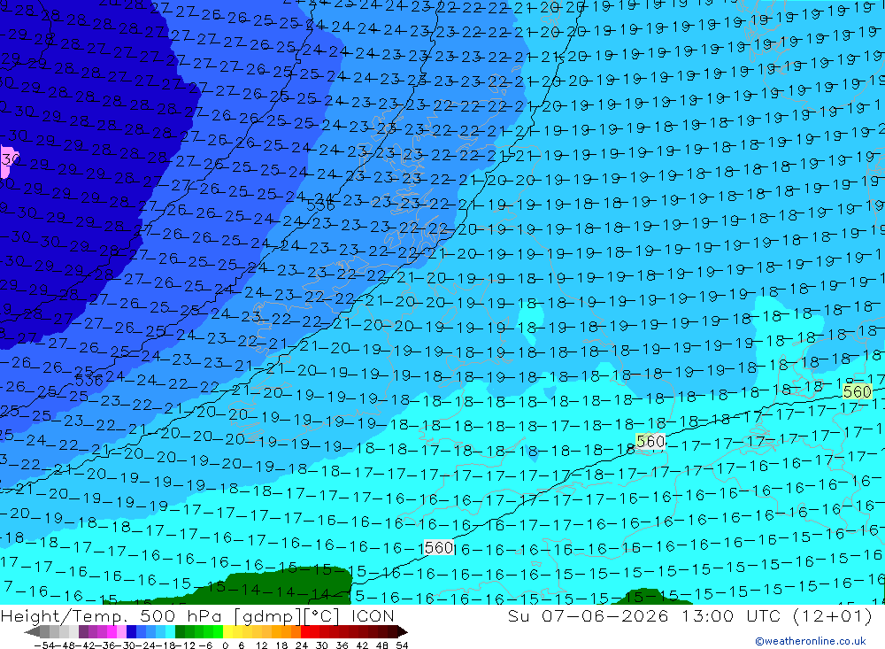885x649 pixels.
Task: Click the 'Height/Temp. 500 hPa' map title
Action: (113, 615)
